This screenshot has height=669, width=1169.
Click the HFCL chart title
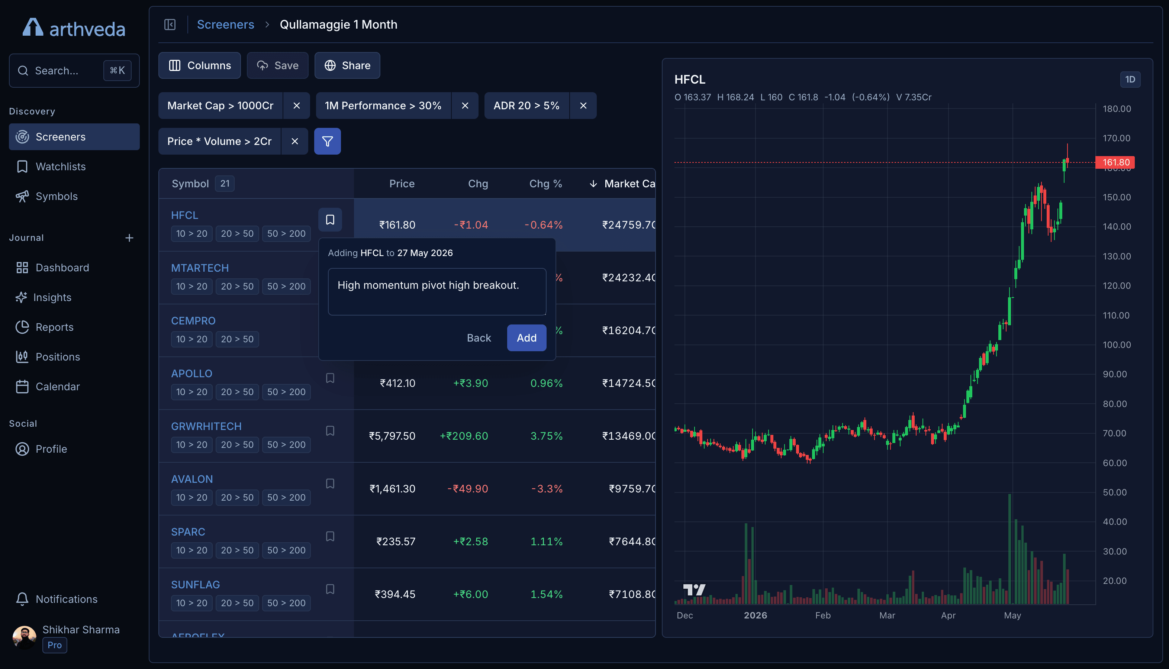tap(690, 80)
